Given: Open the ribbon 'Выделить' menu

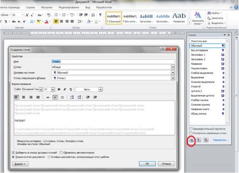Looking at the screenshot, I should tap(217, 23).
